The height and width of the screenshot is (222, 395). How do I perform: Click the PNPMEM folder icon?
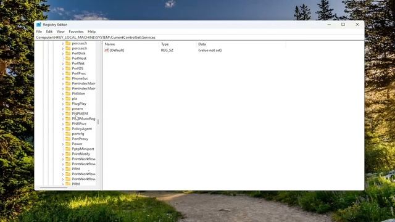[68, 113]
